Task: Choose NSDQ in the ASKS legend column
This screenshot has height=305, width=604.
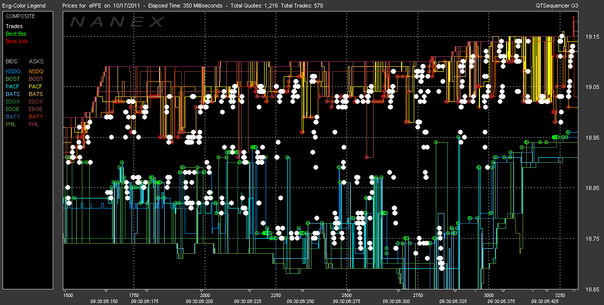Action: (x=36, y=71)
